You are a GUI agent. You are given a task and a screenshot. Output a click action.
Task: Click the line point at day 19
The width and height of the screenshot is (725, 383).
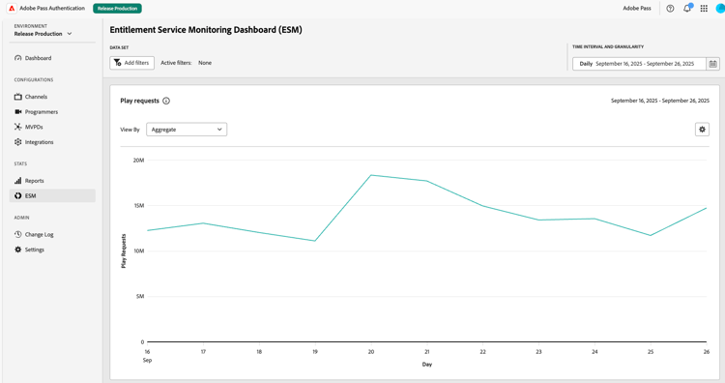(x=315, y=241)
